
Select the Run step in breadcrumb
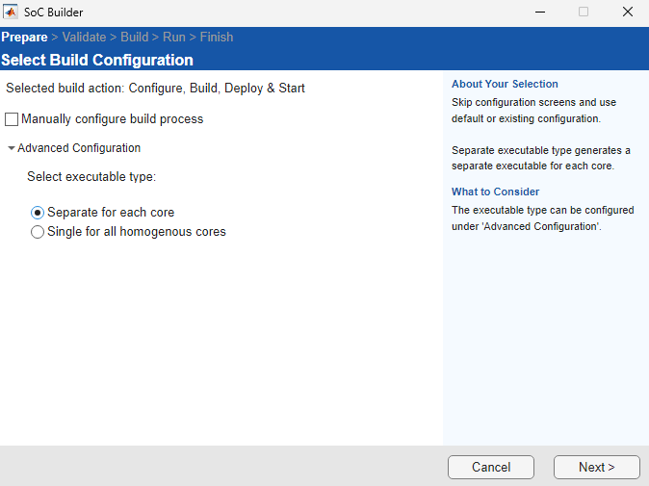click(173, 38)
